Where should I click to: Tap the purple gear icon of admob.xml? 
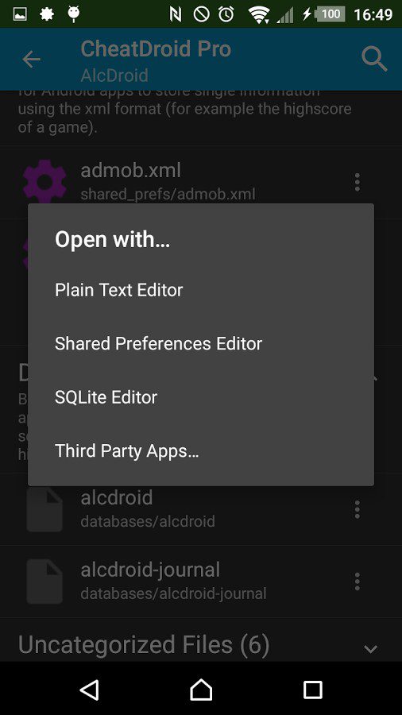point(44,181)
